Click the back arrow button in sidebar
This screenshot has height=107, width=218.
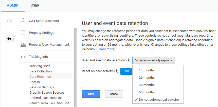point(10,39)
